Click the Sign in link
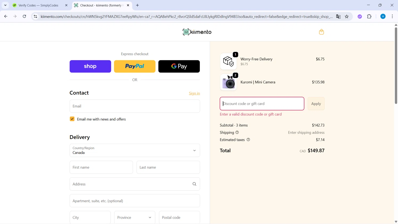The height and width of the screenshot is (224, 398). pos(194,93)
